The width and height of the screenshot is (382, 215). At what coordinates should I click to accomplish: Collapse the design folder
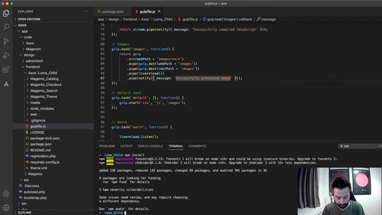pyautogui.click(x=53, y=55)
